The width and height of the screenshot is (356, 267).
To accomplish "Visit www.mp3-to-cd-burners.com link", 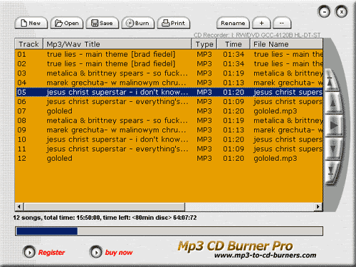I will [x=265, y=256].
